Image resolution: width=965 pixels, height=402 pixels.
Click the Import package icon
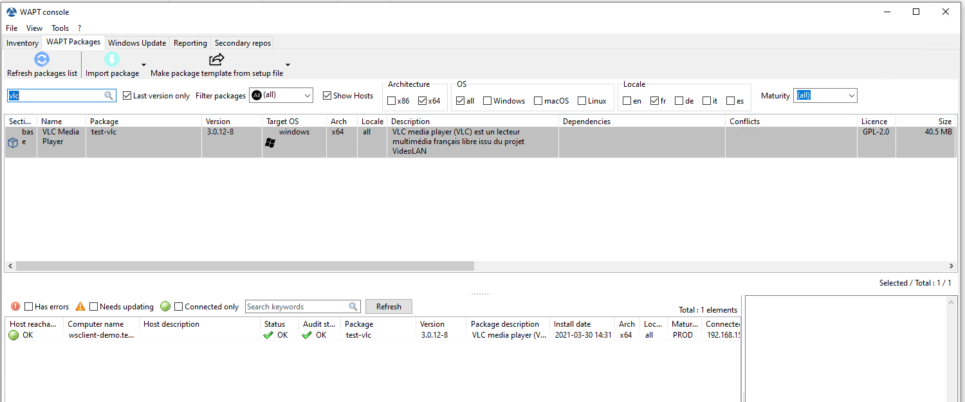point(112,60)
